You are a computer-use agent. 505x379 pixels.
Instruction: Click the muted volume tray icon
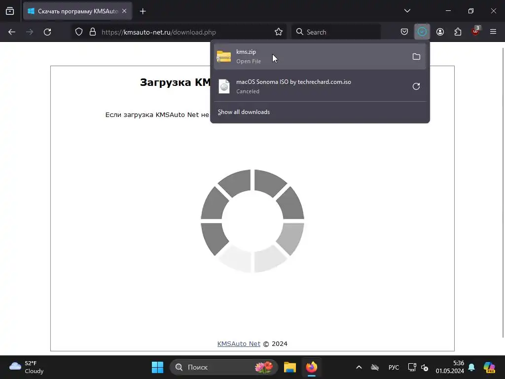pos(425,367)
